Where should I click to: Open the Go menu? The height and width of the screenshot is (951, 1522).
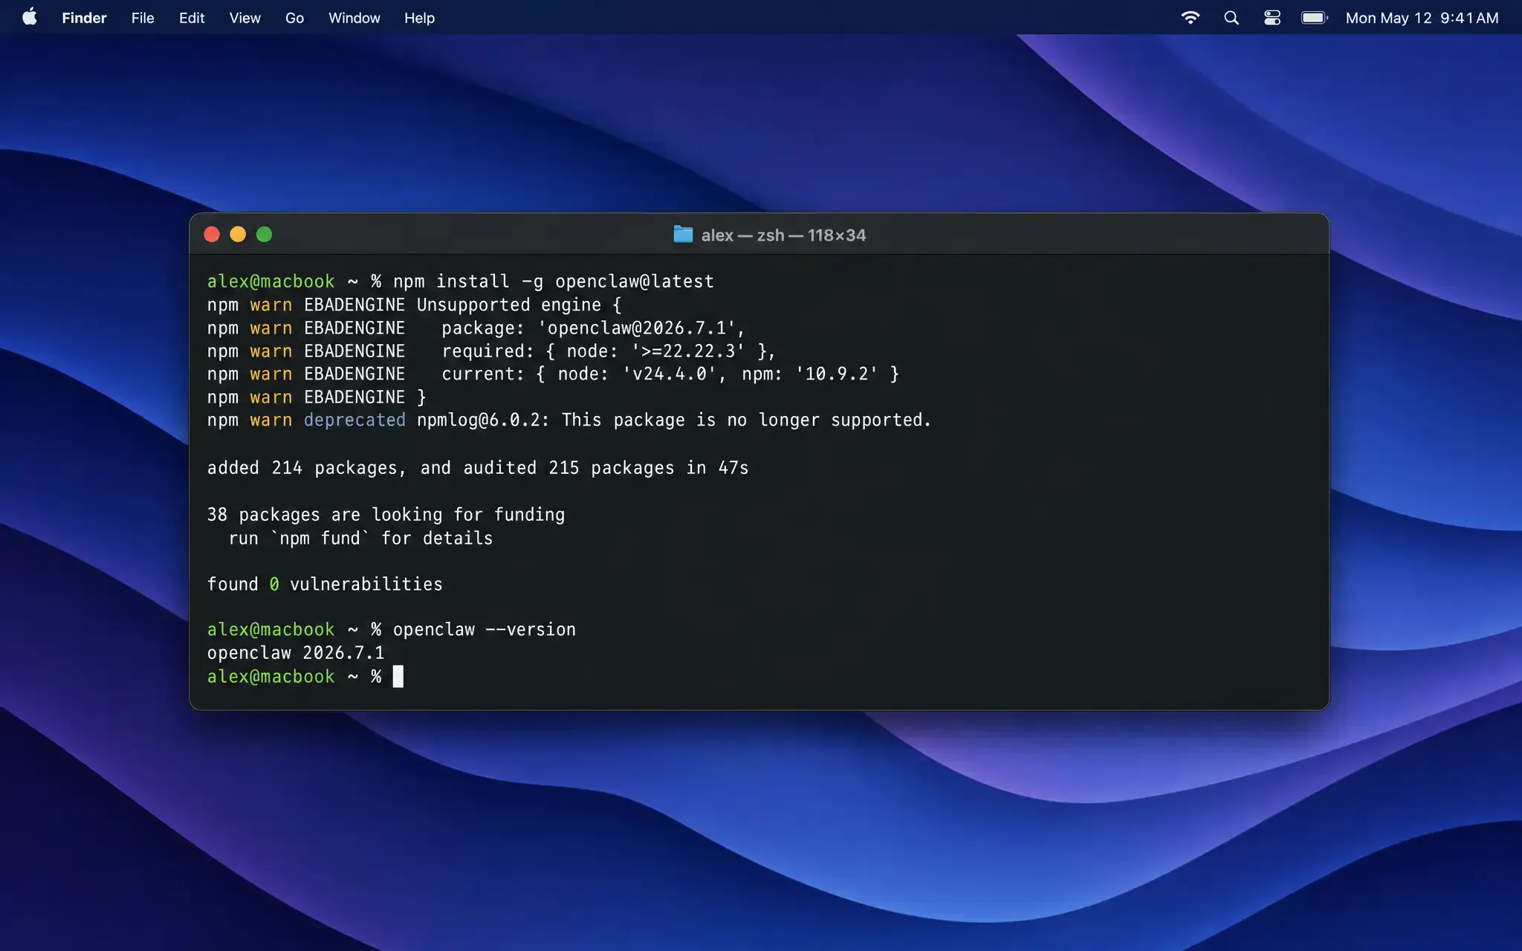[x=294, y=18]
